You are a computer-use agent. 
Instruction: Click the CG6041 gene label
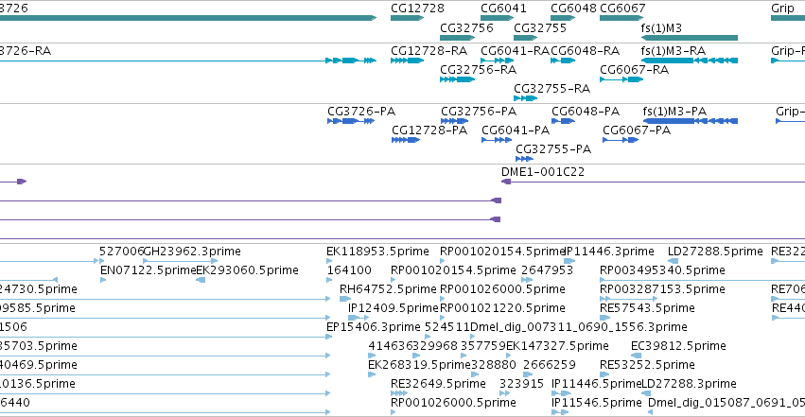tap(503, 9)
